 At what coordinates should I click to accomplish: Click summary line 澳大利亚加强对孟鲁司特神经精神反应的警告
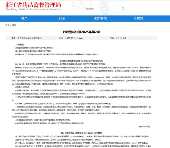pyautogui.click(x=33, y=51)
